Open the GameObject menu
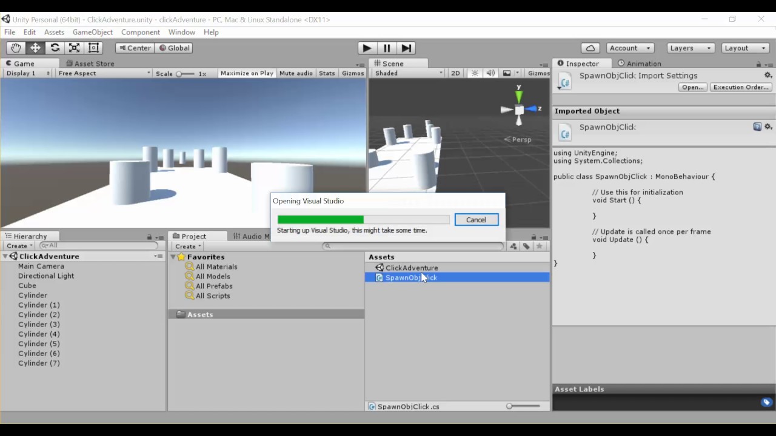 tap(93, 32)
